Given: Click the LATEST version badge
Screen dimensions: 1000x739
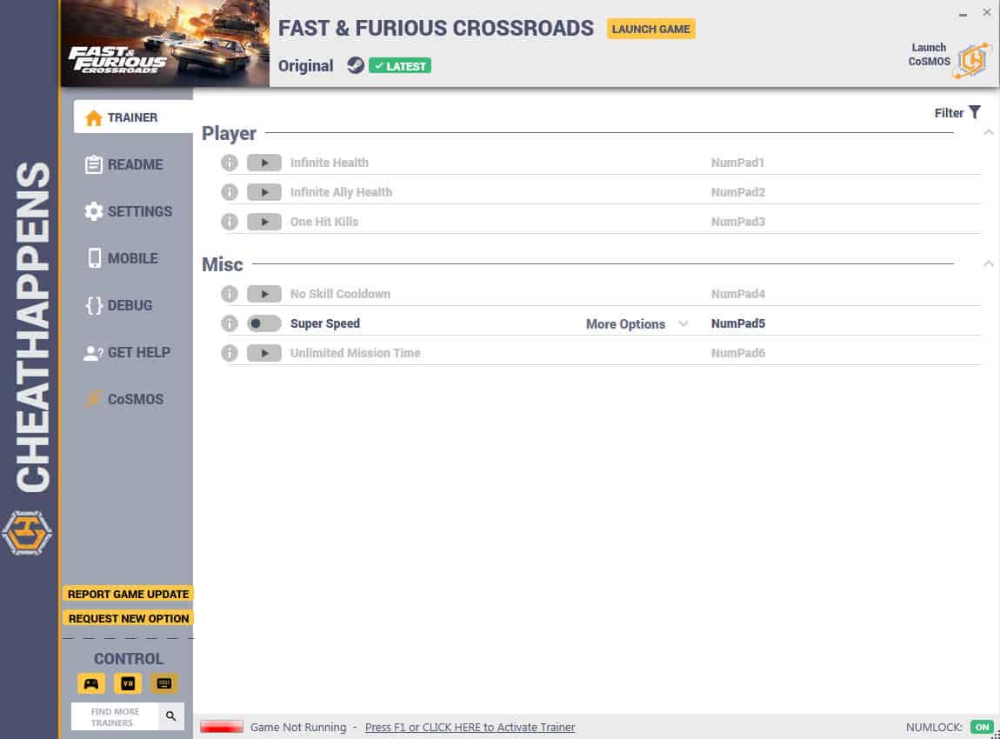Looking at the screenshot, I should pyautogui.click(x=400, y=66).
